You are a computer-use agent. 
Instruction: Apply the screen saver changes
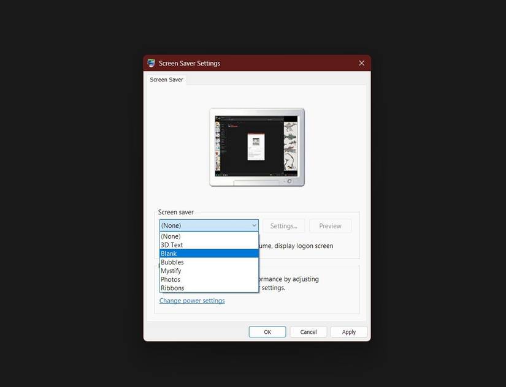[348, 331]
